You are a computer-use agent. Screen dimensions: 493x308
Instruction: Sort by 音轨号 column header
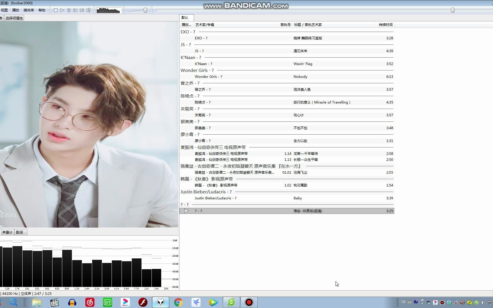[284, 25]
